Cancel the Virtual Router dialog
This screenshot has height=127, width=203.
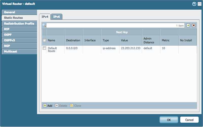[189, 120]
